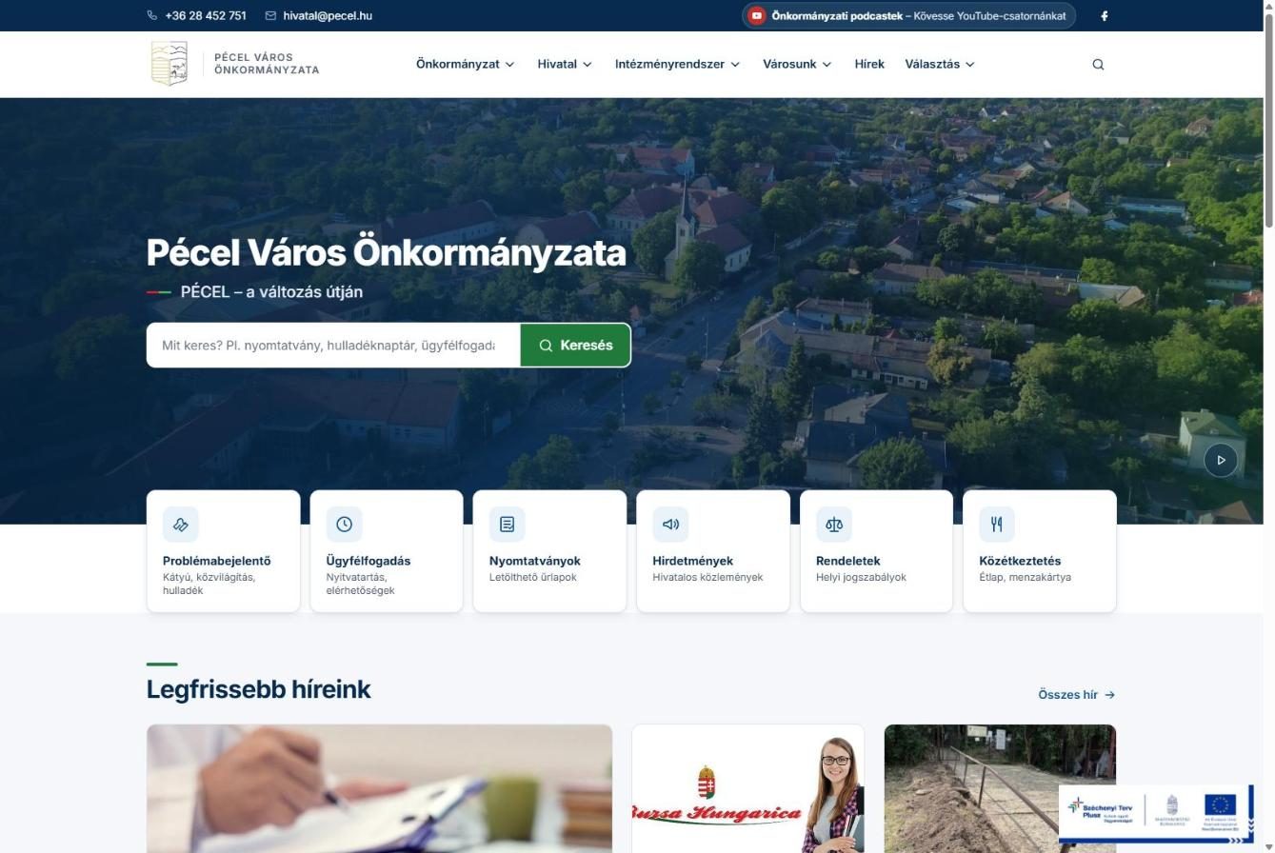
Task: Call the phone number +36 28 452 751
Action: [x=206, y=15]
